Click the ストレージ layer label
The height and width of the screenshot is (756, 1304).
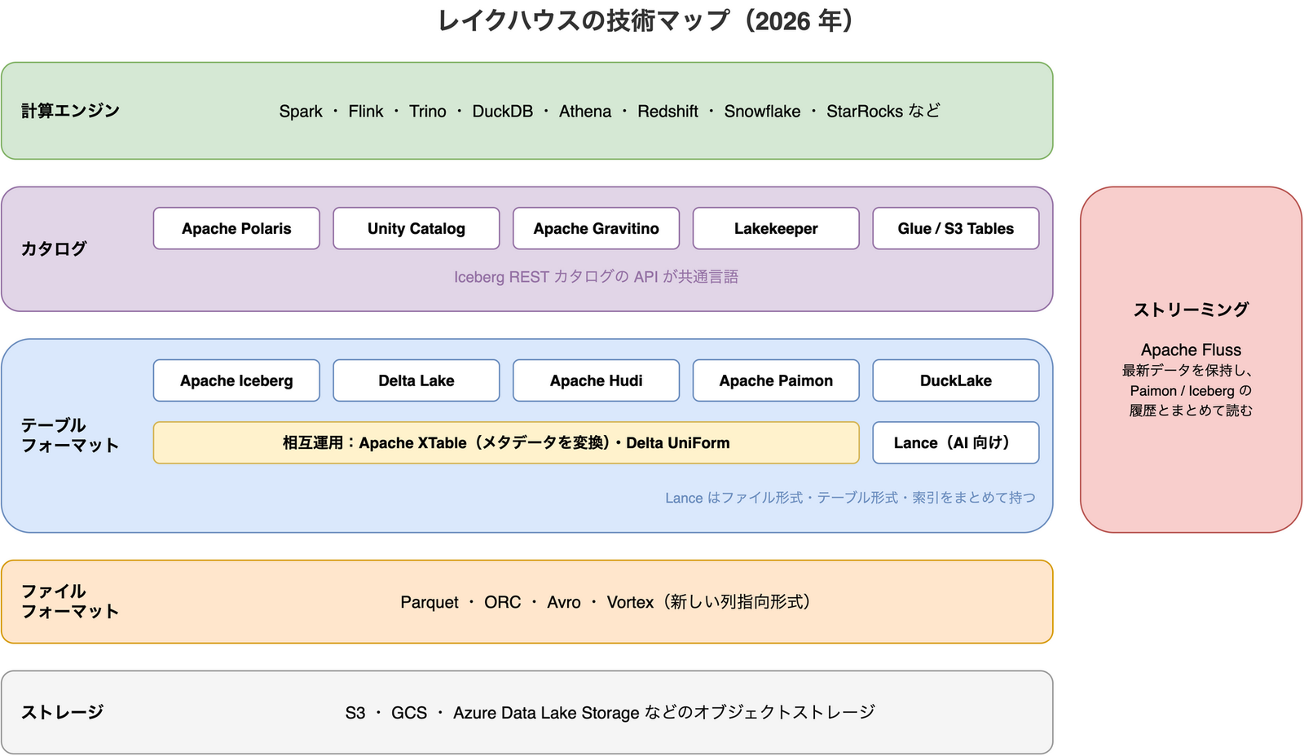pyautogui.click(x=62, y=712)
